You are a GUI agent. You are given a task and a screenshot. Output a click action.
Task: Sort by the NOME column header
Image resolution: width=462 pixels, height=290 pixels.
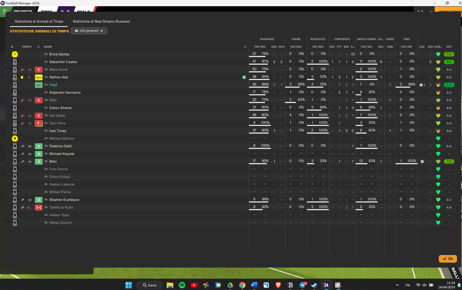pyautogui.click(x=48, y=47)
